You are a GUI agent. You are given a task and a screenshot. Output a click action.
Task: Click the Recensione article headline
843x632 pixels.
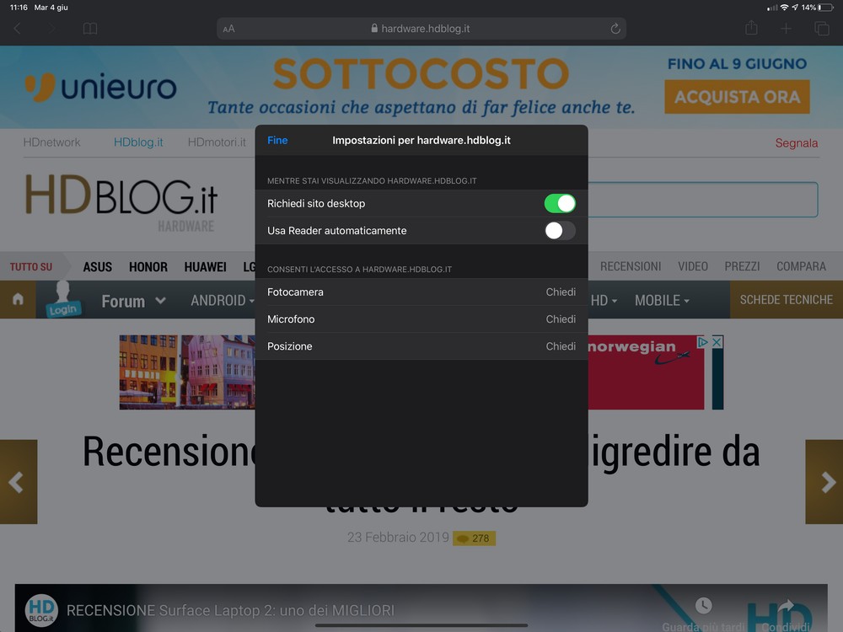click(x=421, y=473)
